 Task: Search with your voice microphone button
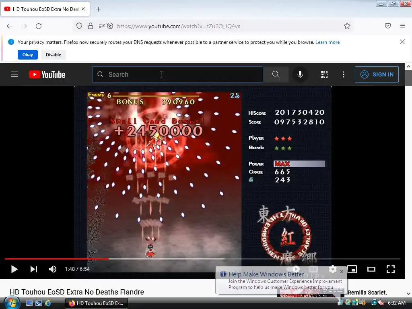pos(300,74)
